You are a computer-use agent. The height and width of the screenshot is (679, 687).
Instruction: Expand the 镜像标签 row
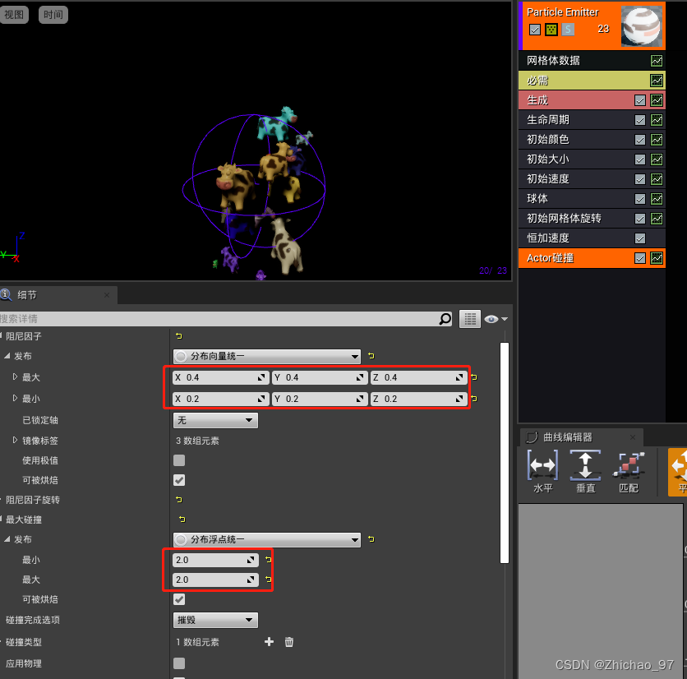[15, 440]
